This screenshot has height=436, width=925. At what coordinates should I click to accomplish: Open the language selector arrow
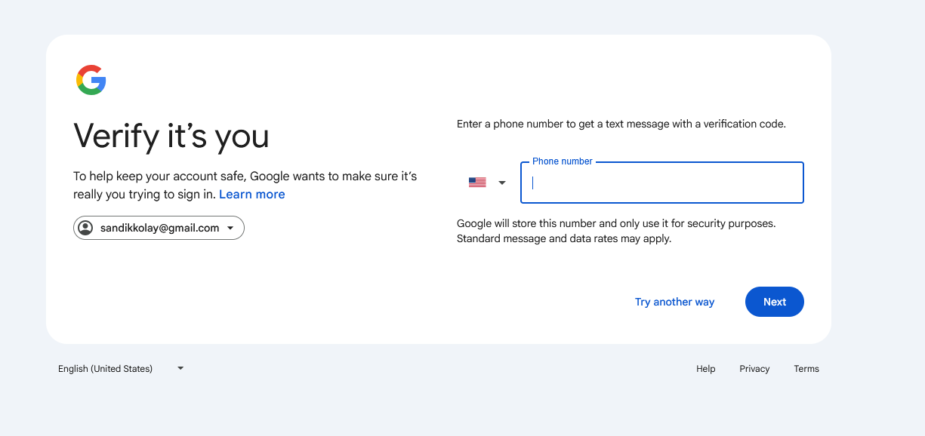coord(180,368)
